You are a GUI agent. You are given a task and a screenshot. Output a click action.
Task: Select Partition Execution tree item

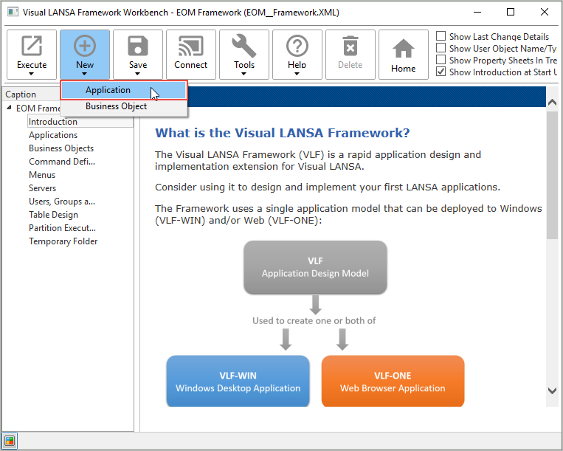pyautogui.click(x=63, y=228)
